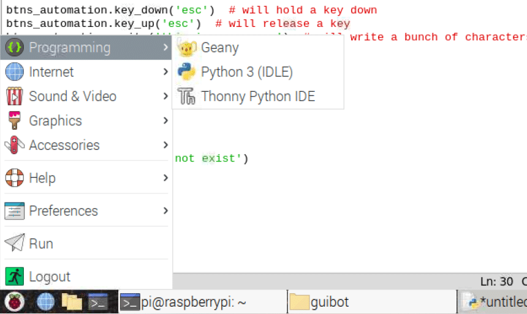Click the Sound & Video popcorn icon
Viewport: 527px width, 314px height.
(14, 97)
